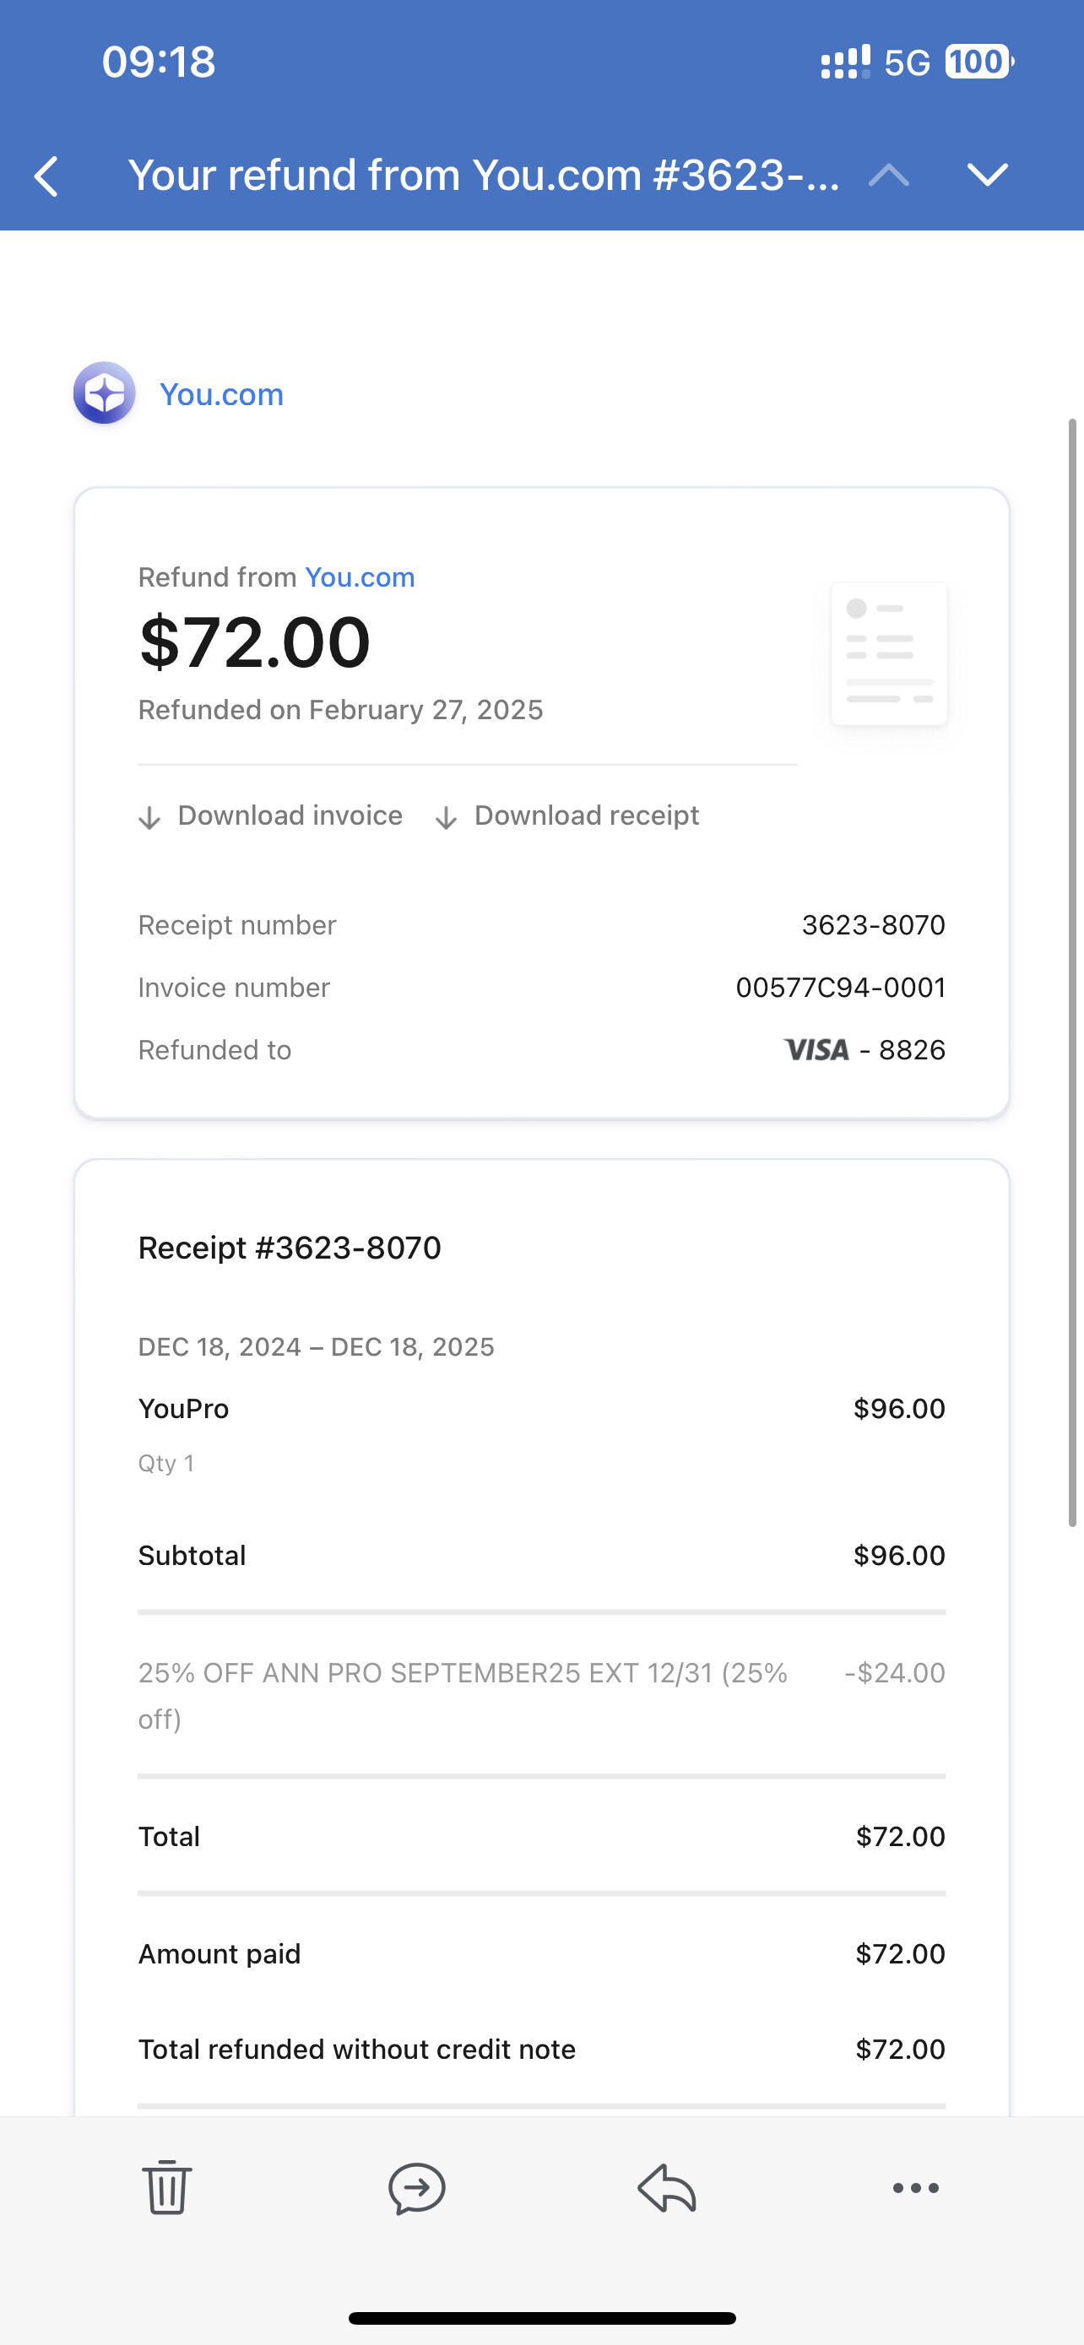Screen dimensions: 1084x2345
Task: Open You.com sender name link
Action: [221, 394]
